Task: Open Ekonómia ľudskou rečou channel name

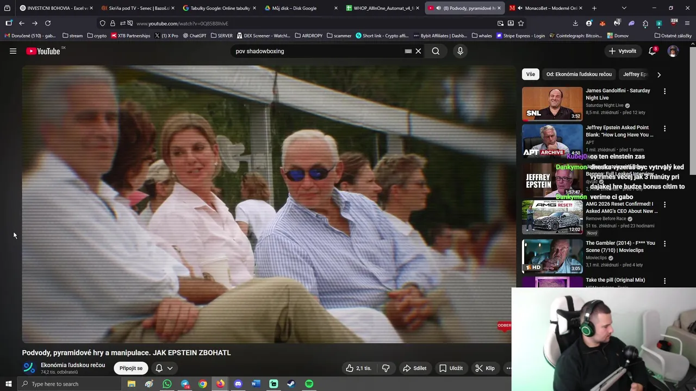Action: point(73,365)
